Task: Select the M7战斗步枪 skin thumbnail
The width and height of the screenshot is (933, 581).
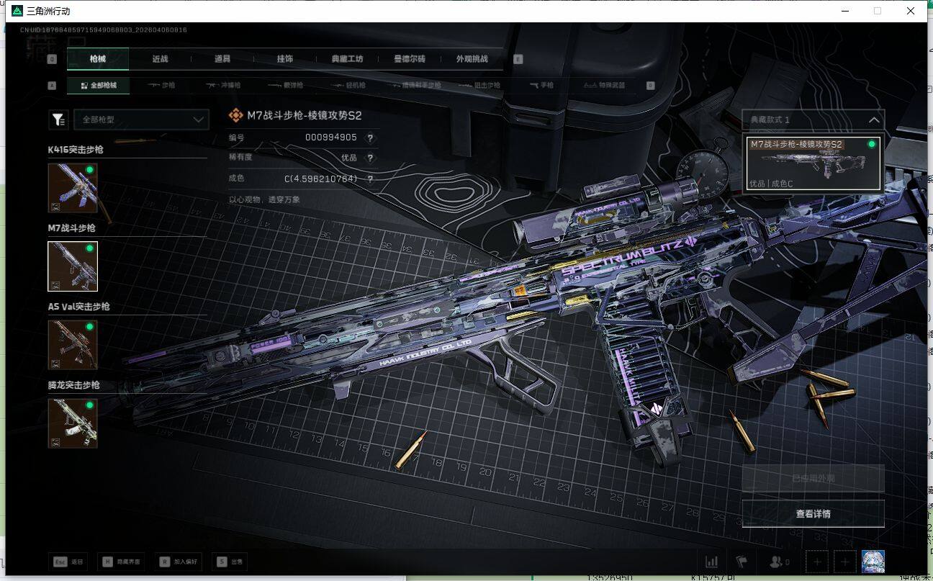Action: click(x=73, y=266)
